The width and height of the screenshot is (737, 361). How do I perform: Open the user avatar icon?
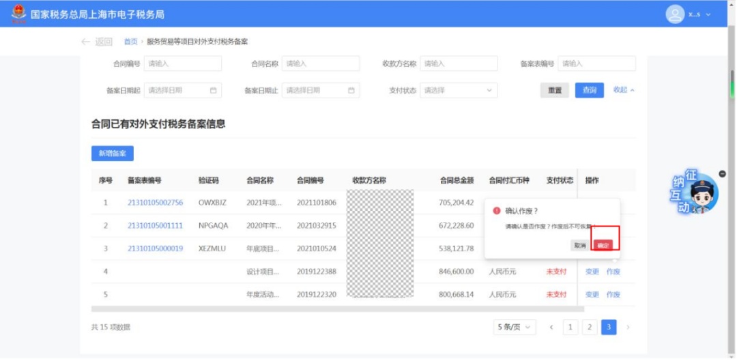pos(675,14)
